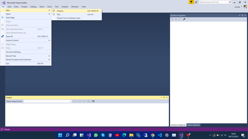Click the Quick Launch search magnifier
The height and width of the screenshot is (139, 248).
pos(230,2)
